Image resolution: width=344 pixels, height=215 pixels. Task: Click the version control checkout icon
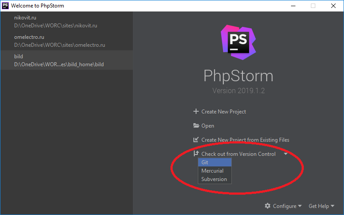tap(196, 154)
